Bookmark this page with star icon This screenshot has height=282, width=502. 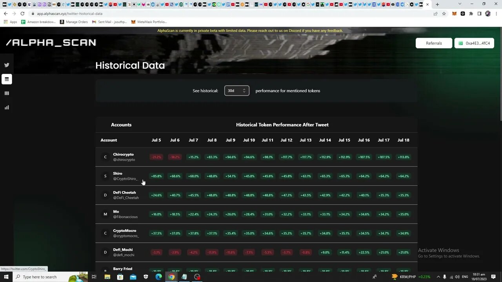(x=444, y=13)
